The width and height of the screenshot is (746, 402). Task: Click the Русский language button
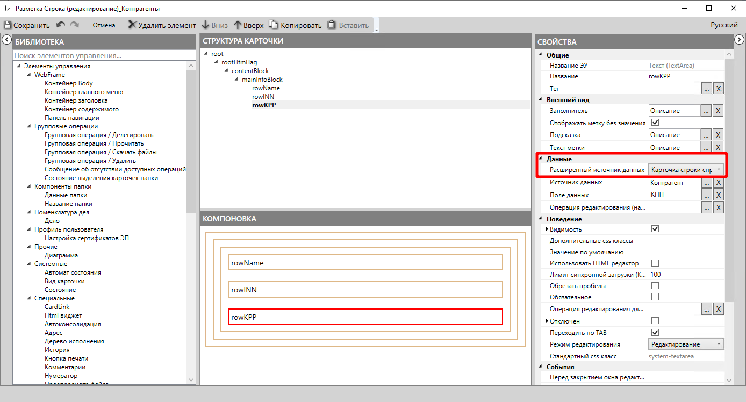724,25
